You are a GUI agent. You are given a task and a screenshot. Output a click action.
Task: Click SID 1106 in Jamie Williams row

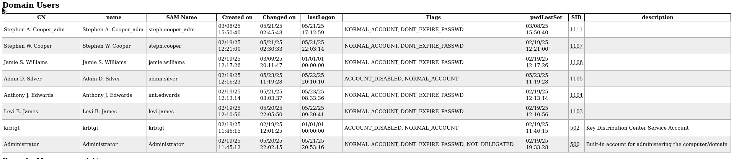pyautogui.click(x=576, y=63)
